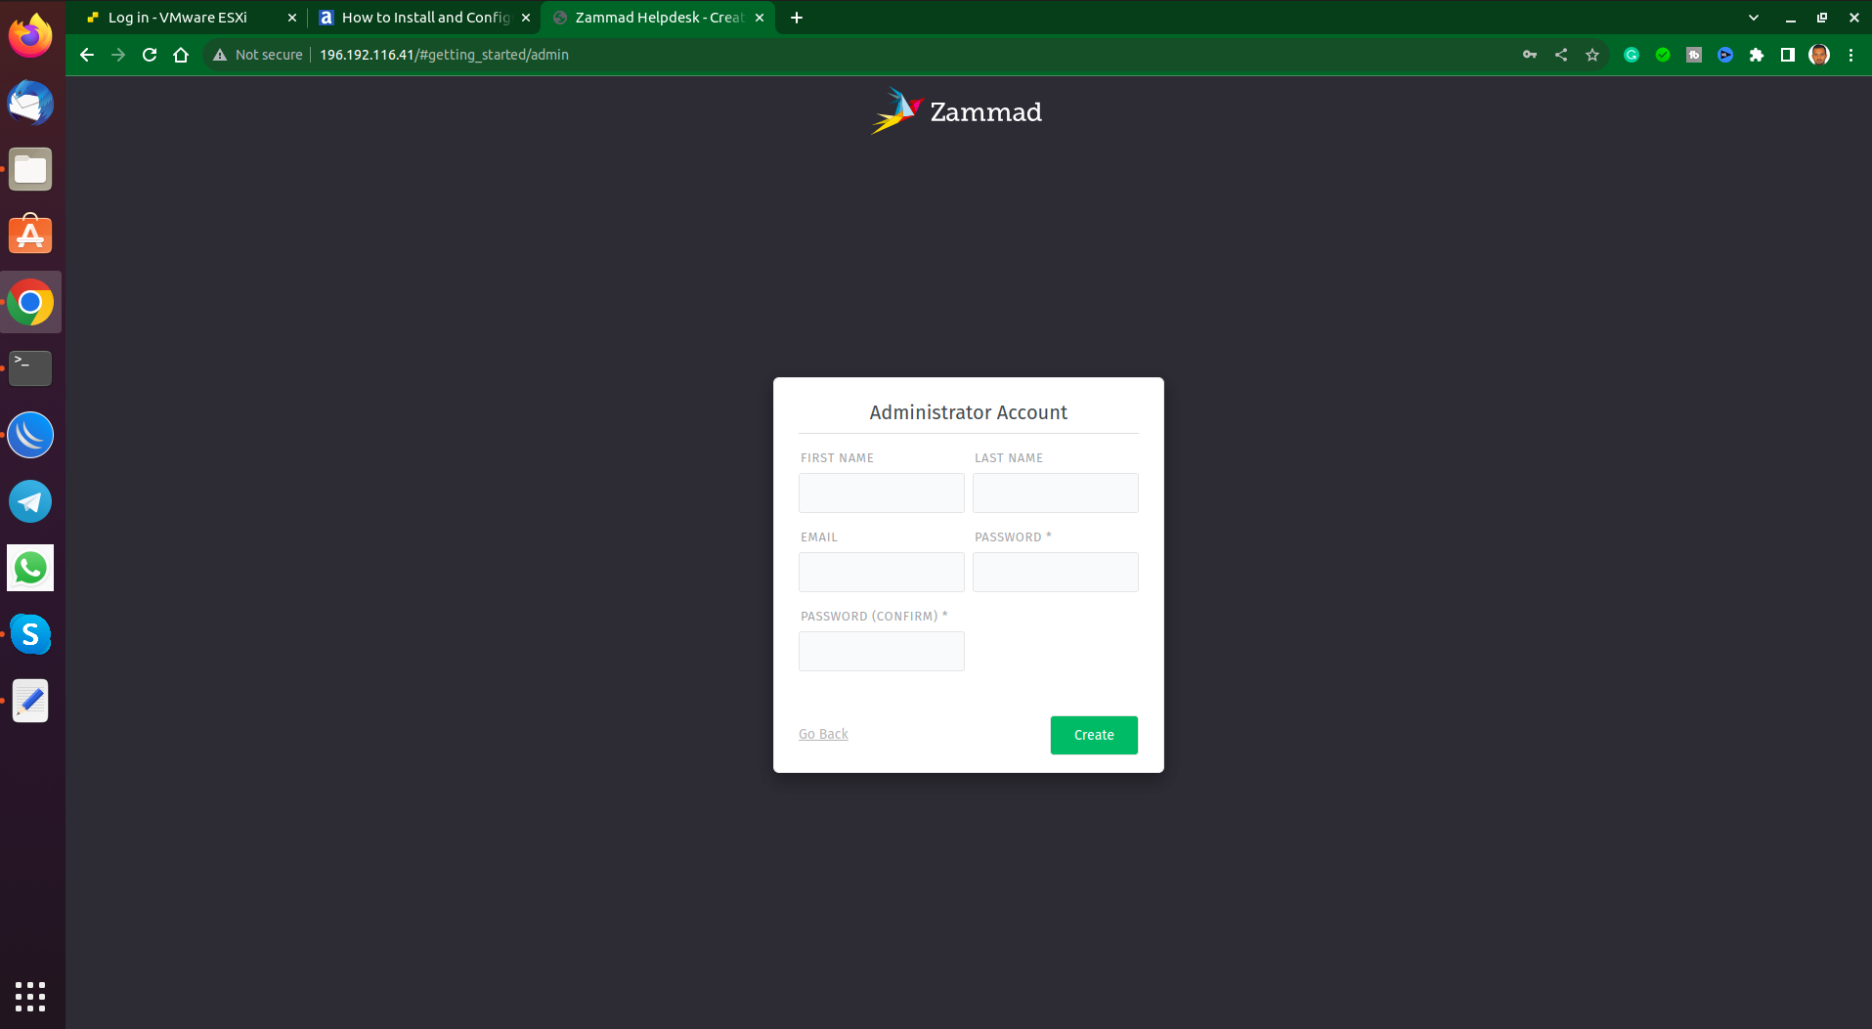Viewport: 1872px width, 1029px height.
Task: Reload the current page
Action: pos(150,55)
